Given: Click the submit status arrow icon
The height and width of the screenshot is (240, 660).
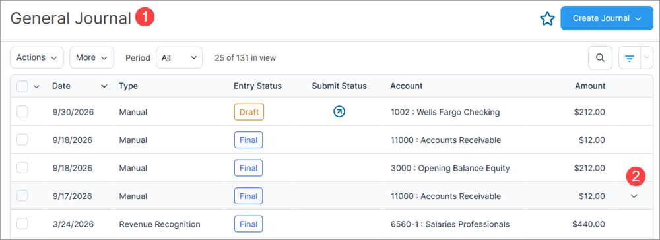Looking at the screenshot, I should [339, 112].
